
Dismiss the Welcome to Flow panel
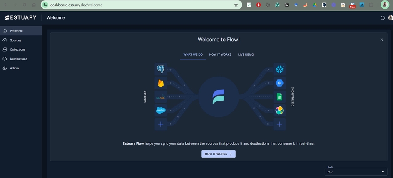point(381,40)
